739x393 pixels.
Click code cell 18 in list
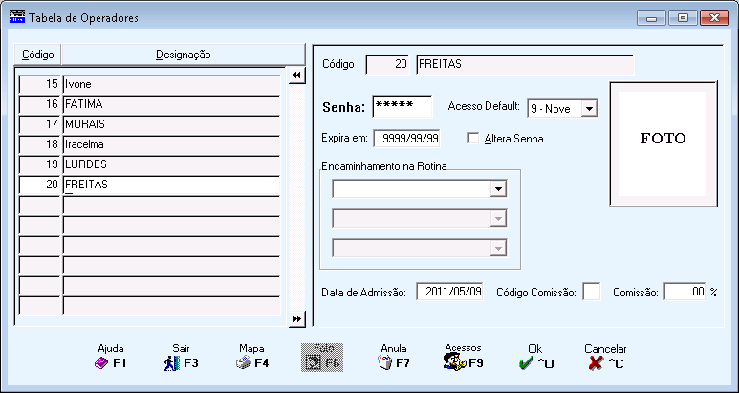click(x=39, y=144)
